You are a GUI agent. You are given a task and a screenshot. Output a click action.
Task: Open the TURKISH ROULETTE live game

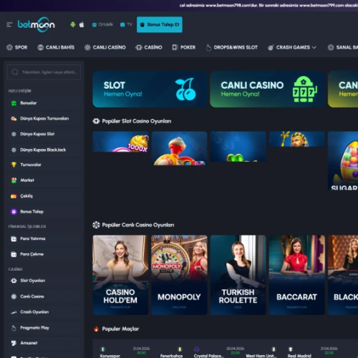pyautogui.click(x=238, y=275)
